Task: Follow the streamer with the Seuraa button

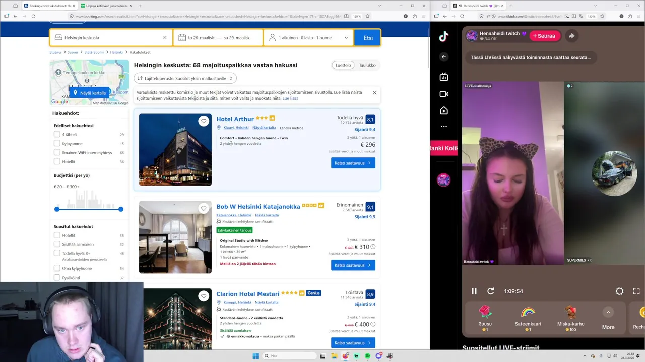Action: click(x=544, y=36)
